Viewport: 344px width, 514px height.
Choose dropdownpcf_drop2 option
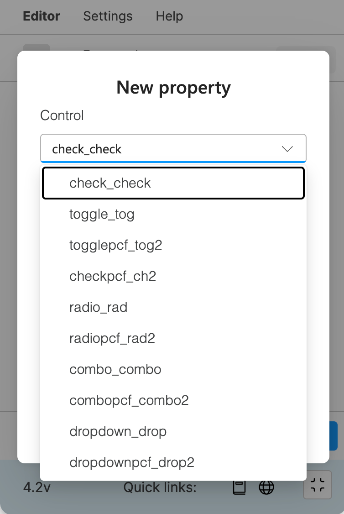tap(173, 462)
